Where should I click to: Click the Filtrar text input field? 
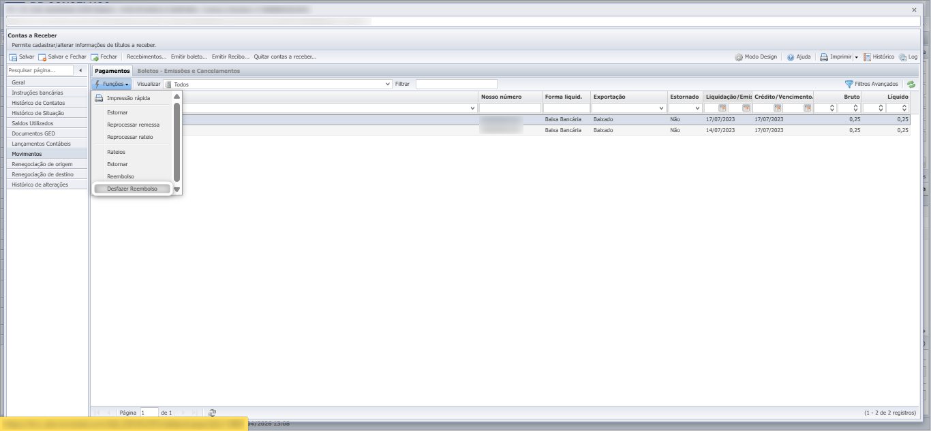[457, 84]
